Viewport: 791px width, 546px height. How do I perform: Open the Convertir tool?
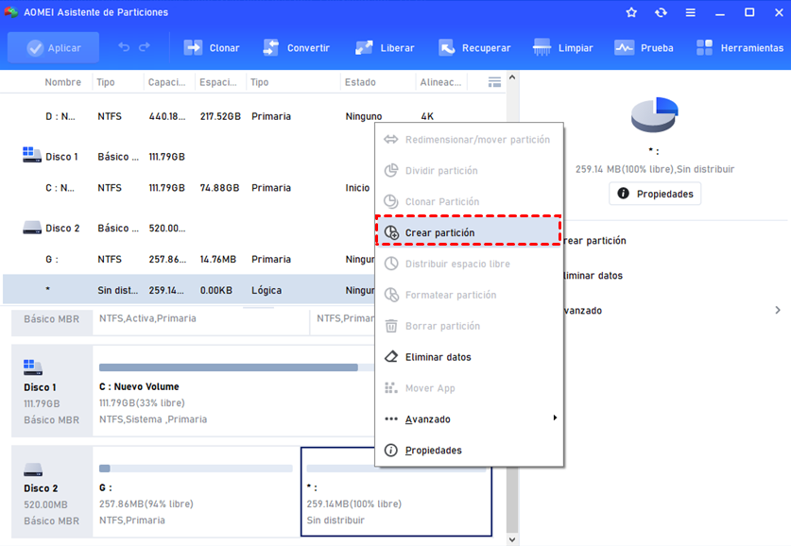click(x=296, y=48)
